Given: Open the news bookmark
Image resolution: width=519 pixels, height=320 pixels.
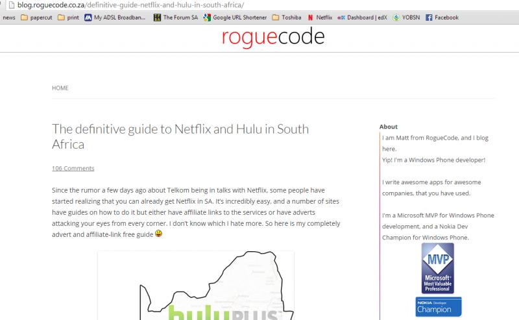Looking at the screenshot, I should click(9, 18).
